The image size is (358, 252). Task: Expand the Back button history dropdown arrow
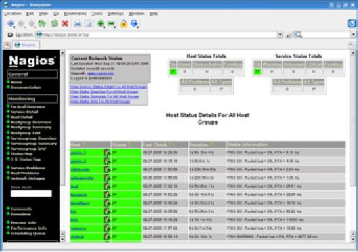15,27
